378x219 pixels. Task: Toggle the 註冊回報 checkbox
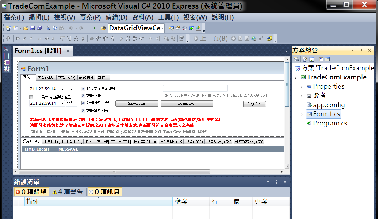pyautogui.click(x=83, y=96)
